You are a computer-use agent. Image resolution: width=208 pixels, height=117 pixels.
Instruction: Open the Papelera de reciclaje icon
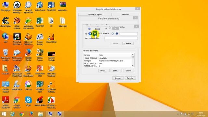(6, 55)
